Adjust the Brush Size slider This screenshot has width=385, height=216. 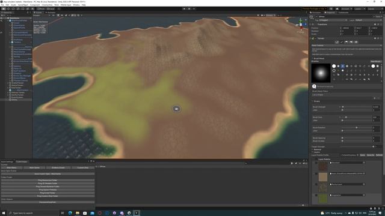(356, 118)
